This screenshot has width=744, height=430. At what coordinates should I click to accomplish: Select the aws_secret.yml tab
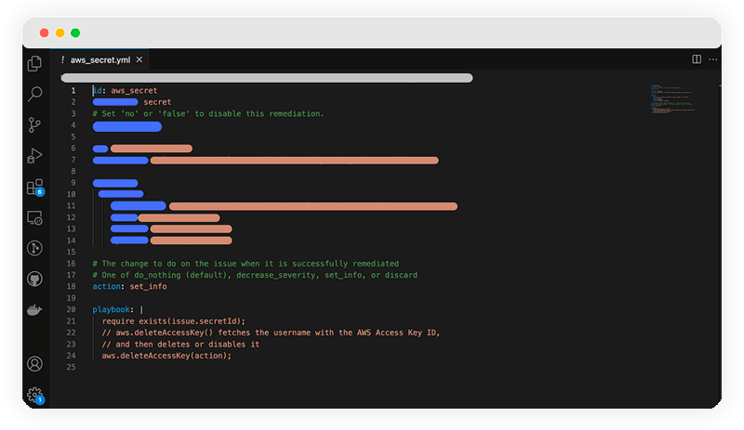(100, 59)
